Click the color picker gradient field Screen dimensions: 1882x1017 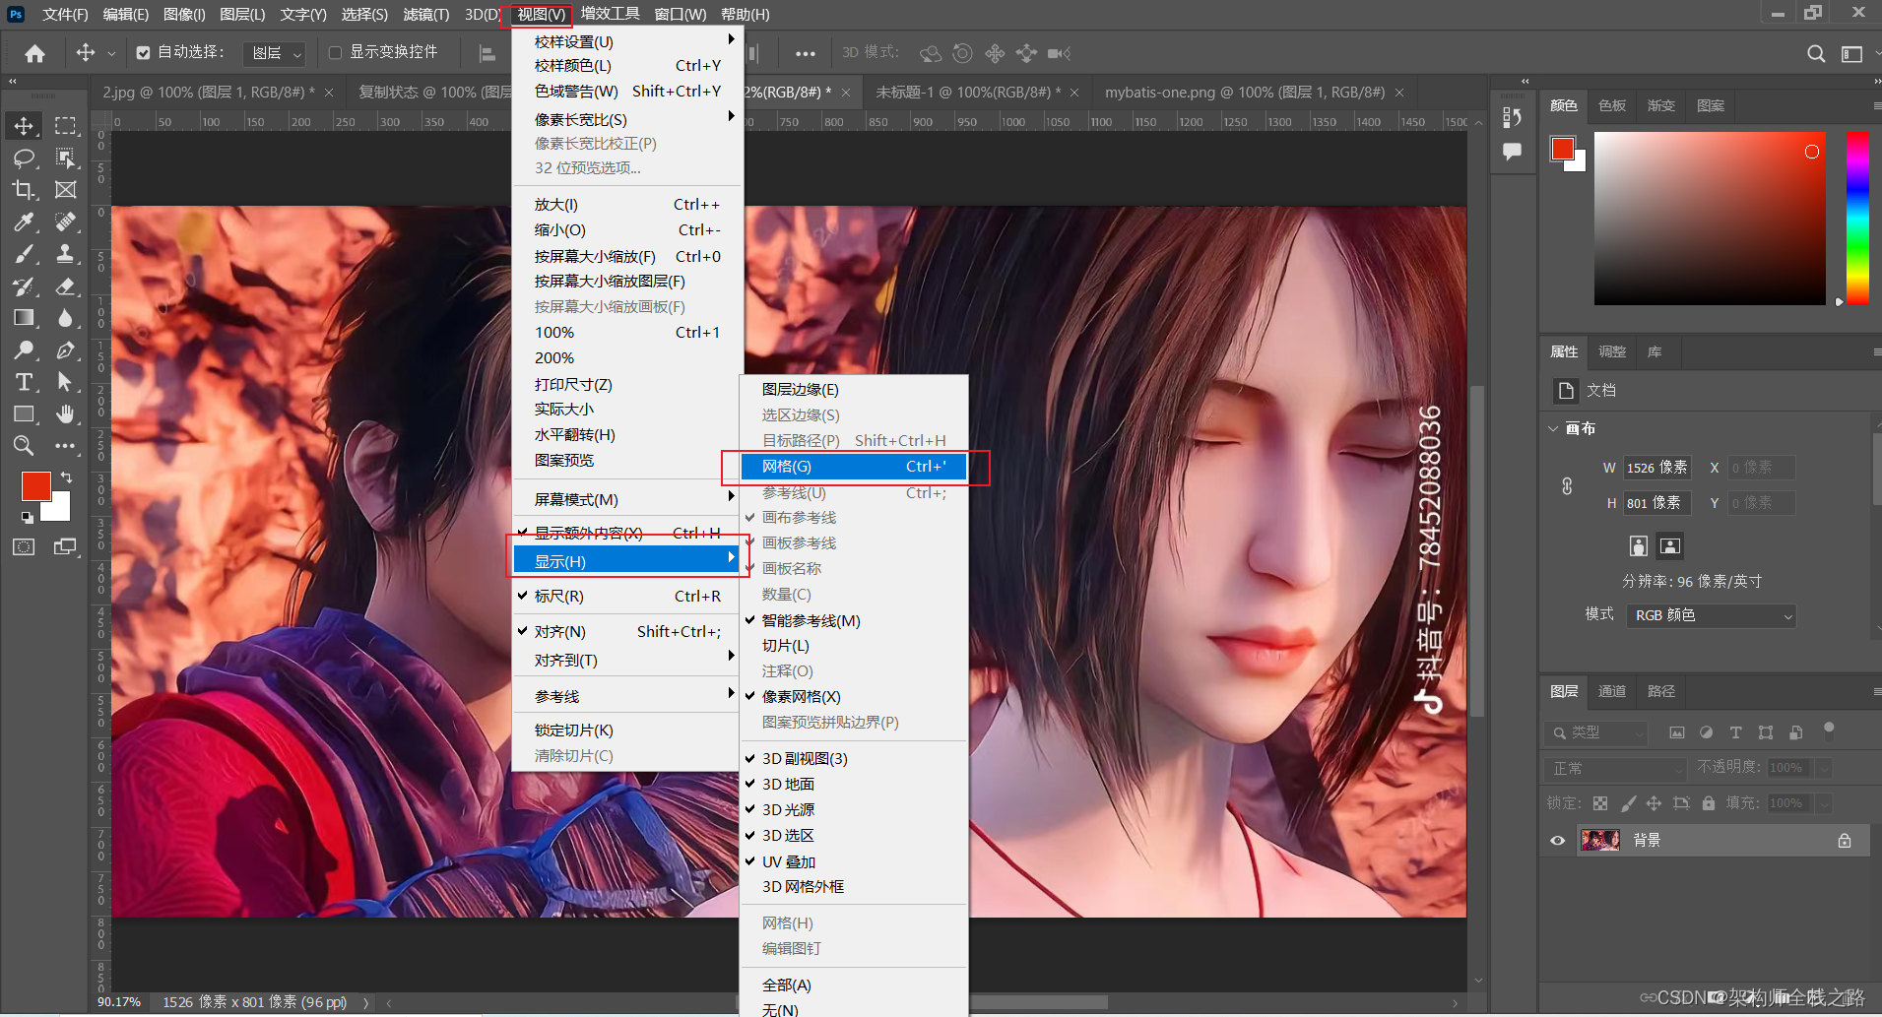point(1710,219)
